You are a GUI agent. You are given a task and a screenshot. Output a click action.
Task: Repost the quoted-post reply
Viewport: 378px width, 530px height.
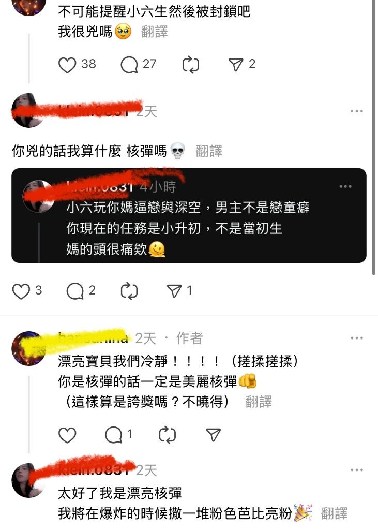coord(129,291)
